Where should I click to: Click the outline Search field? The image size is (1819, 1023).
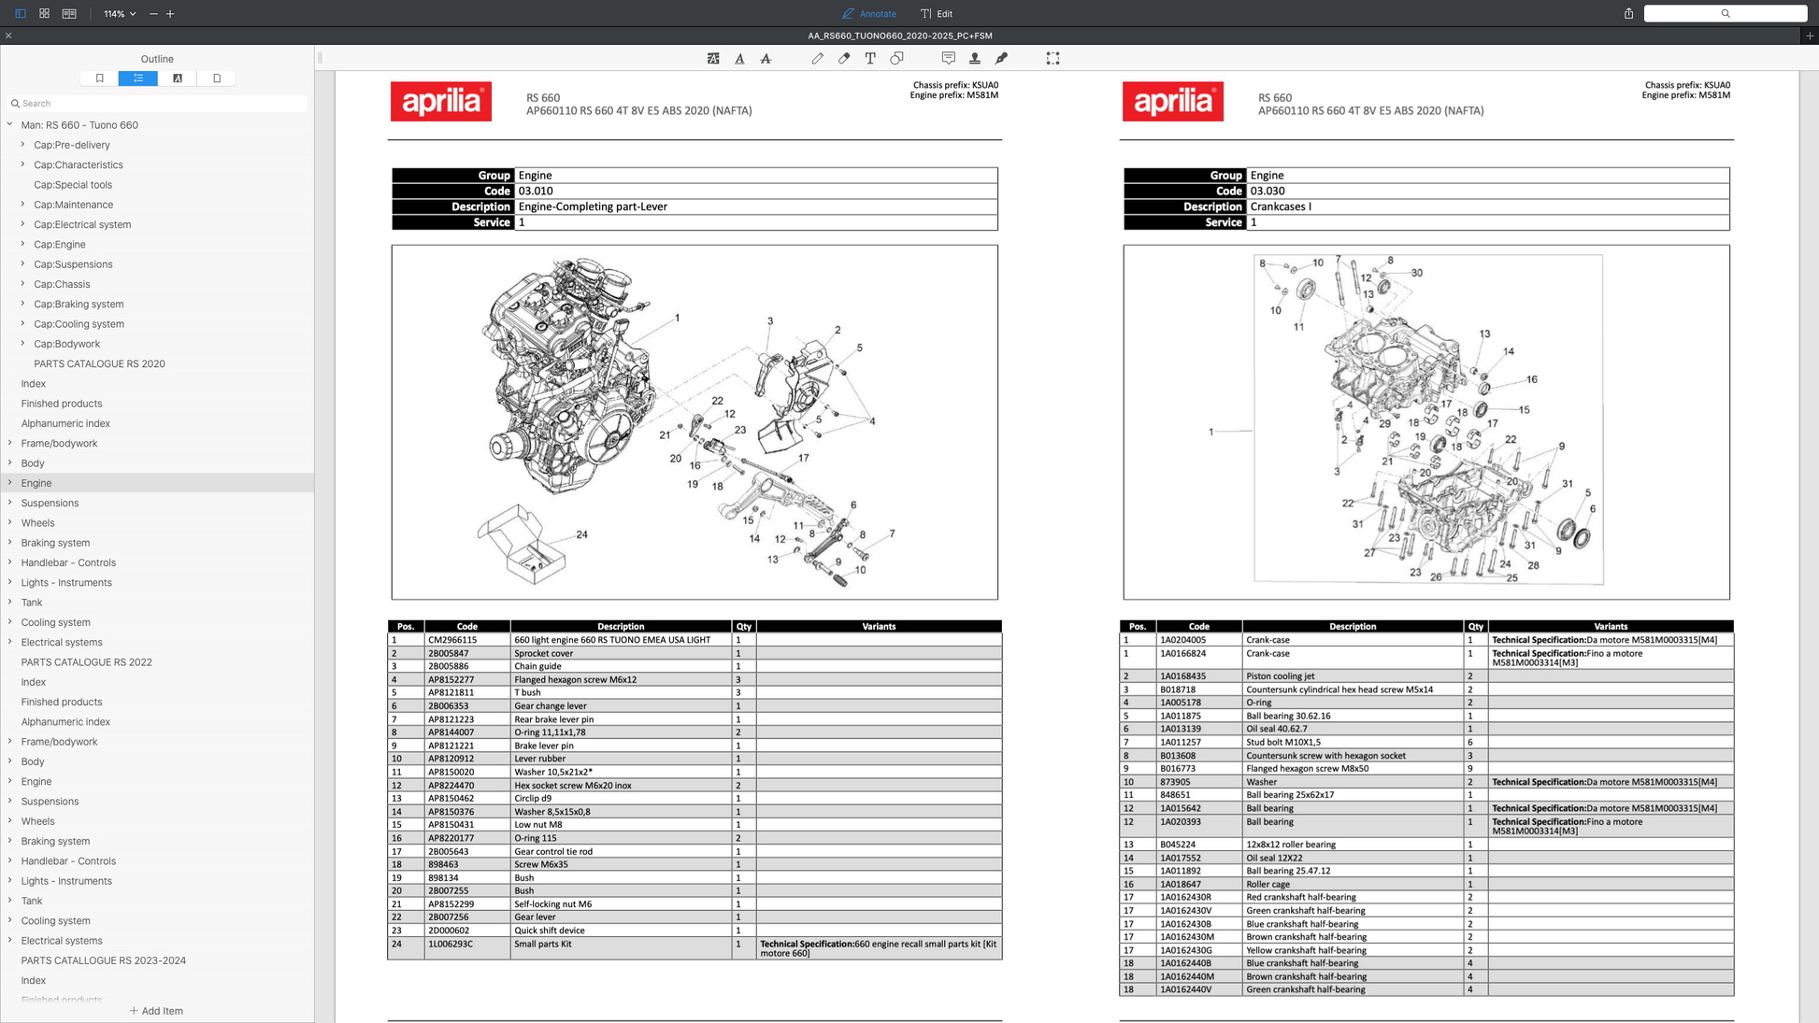[159, 104]
